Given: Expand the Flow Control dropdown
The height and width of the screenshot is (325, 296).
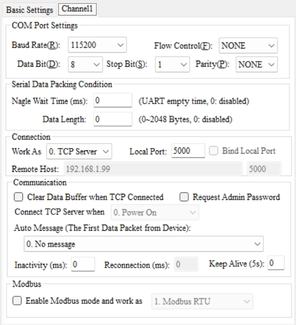Looking at the screenshot, I should tap(248, 46).
